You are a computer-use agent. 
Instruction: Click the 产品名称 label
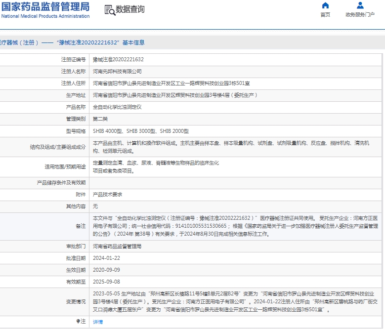pyautogui.click(x=76, y=107)
